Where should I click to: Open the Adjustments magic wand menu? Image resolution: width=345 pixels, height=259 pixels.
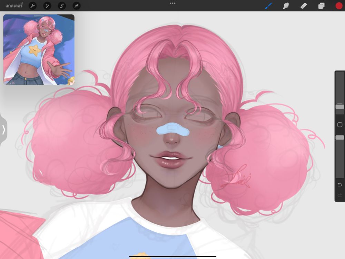(47, 6)
